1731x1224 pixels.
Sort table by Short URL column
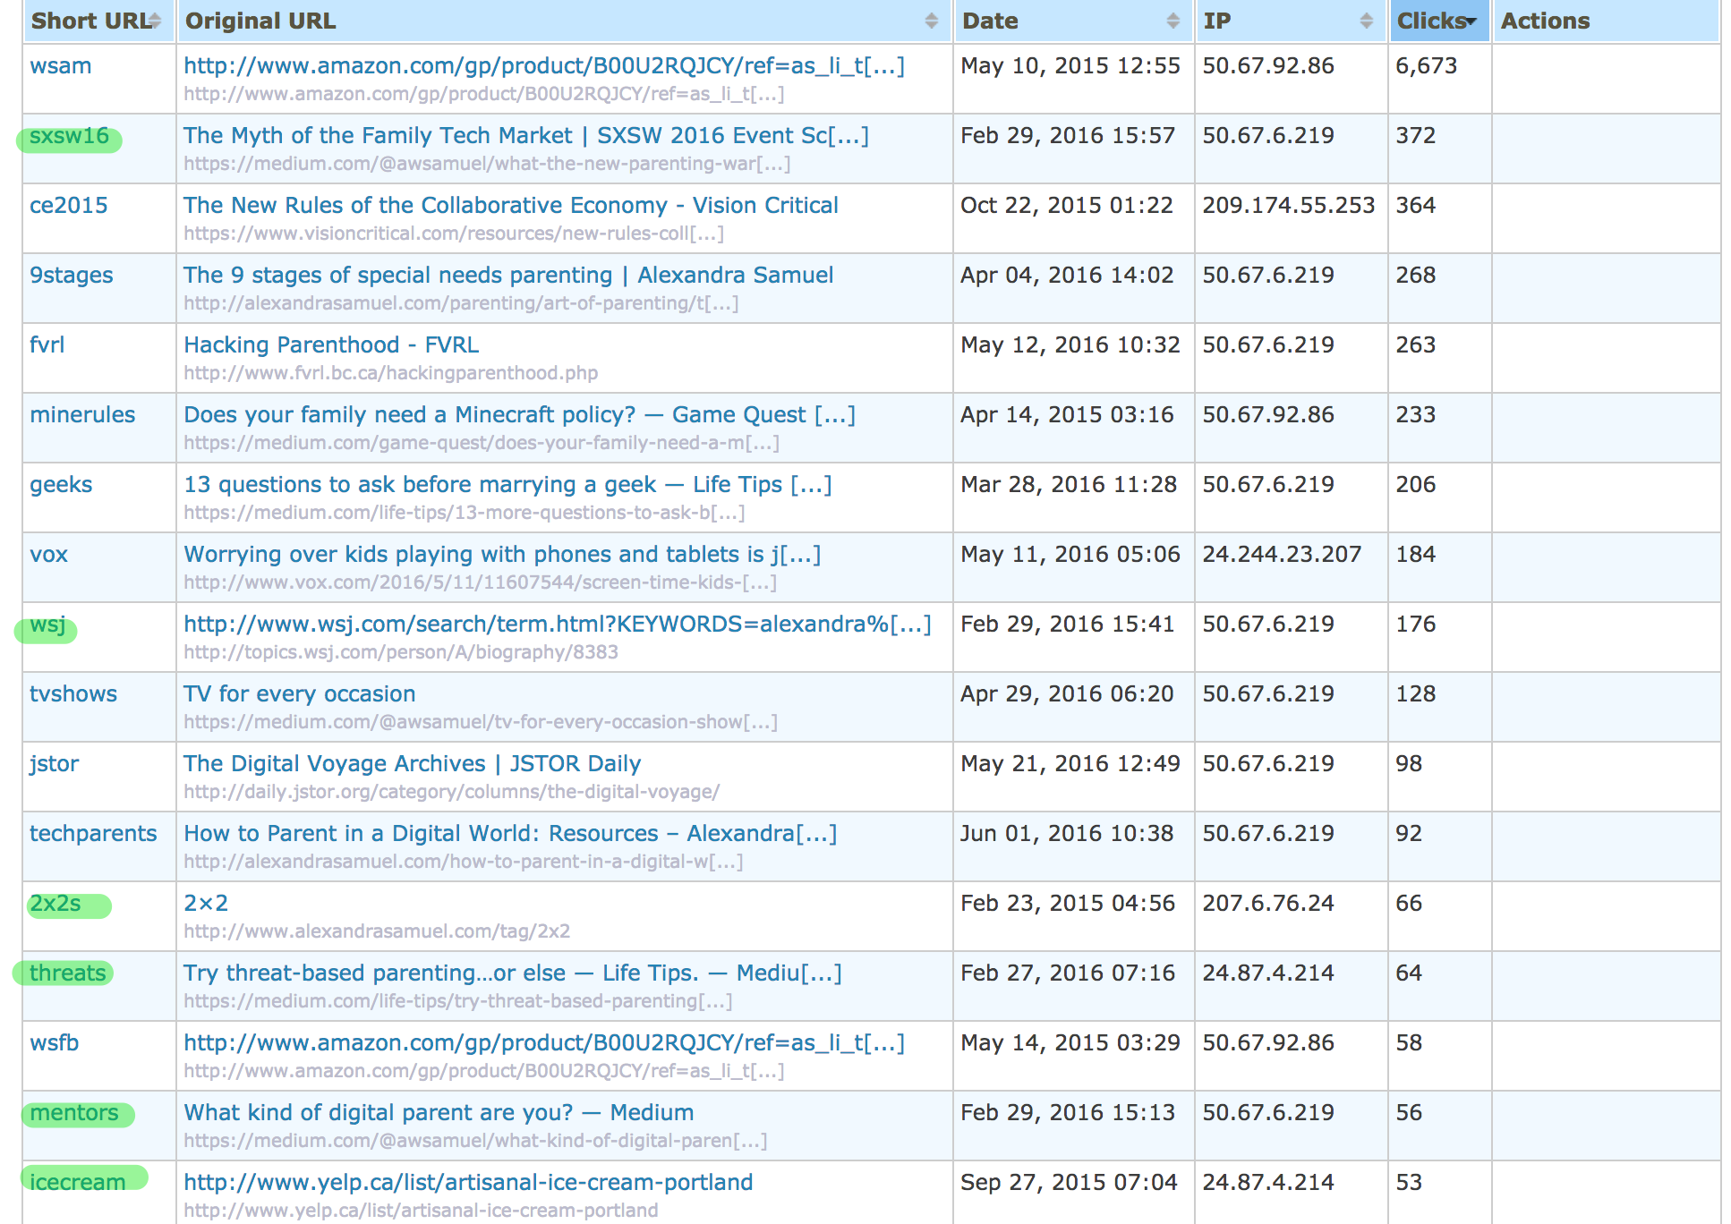(98, 21)
